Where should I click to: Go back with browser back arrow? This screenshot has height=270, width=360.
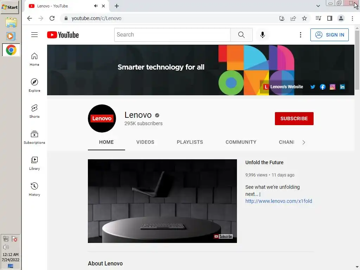(x=30, y=18)
